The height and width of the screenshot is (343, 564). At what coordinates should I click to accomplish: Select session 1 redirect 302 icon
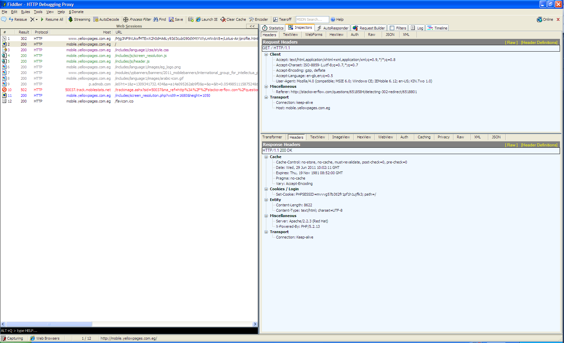tap(4, 39)
